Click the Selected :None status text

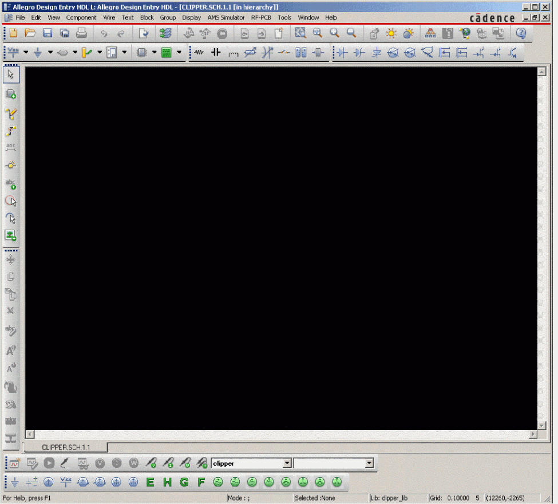pyautogui.click(x=315, y=498)
